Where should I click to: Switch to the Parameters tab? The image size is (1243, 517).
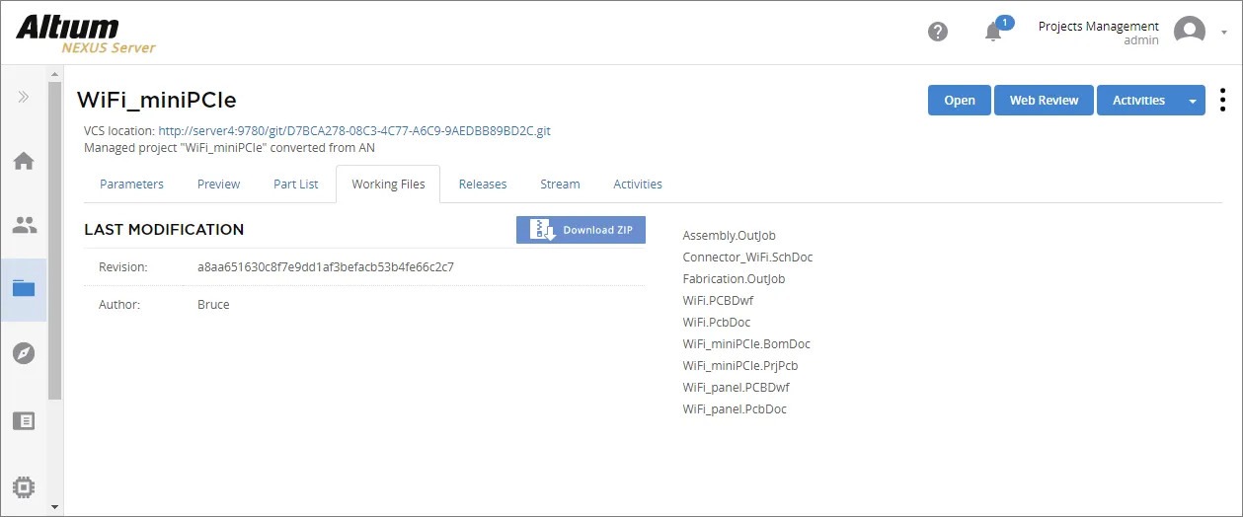coord(131,185)
